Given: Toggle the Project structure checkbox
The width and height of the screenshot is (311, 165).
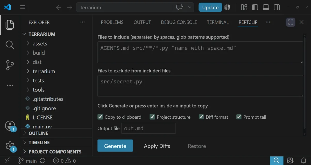Looking at the screenshot, I should point(152,117).
